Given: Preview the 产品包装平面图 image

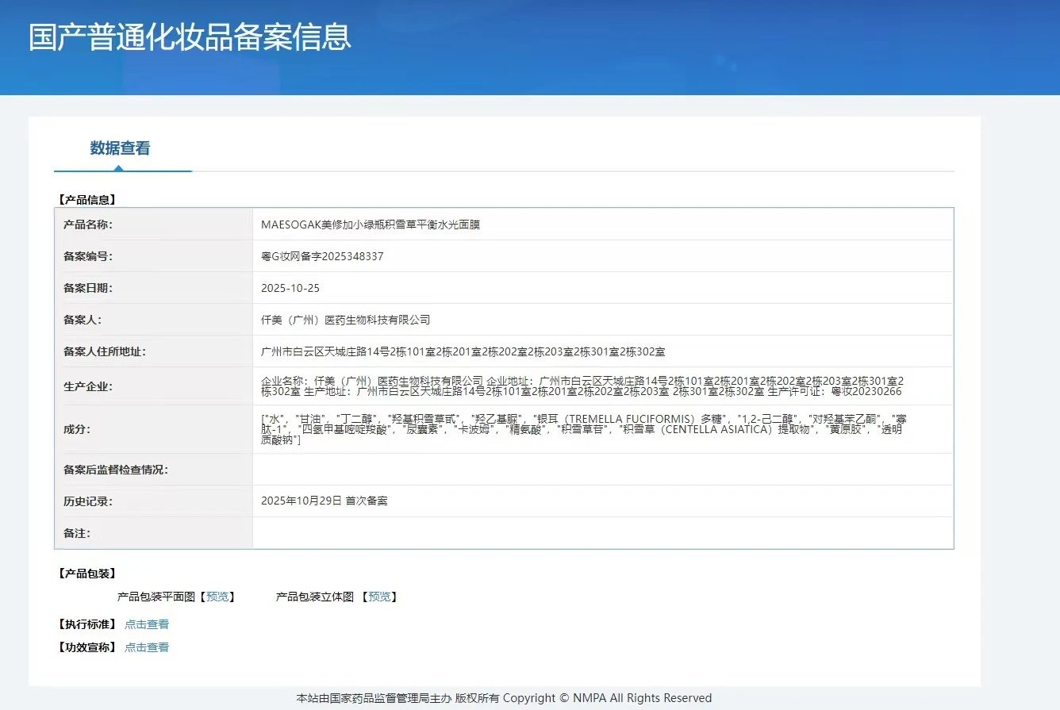Looking at the screenshot, I should [x=217, y=597].
